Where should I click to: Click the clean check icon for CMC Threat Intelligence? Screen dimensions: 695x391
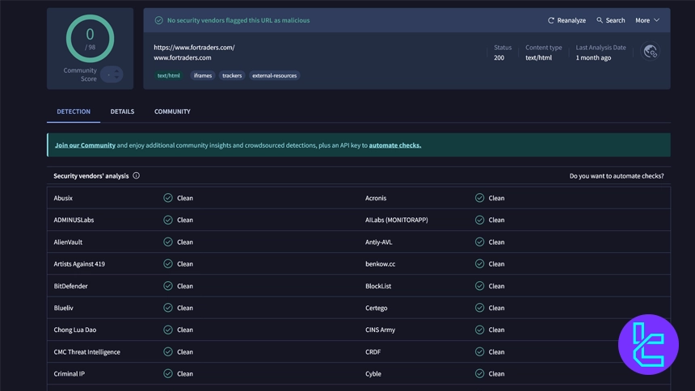[x=168, y=351]
